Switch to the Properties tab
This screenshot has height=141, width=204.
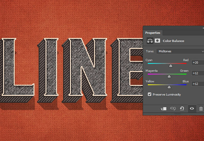pyautogui.click(x=153, y=33)
